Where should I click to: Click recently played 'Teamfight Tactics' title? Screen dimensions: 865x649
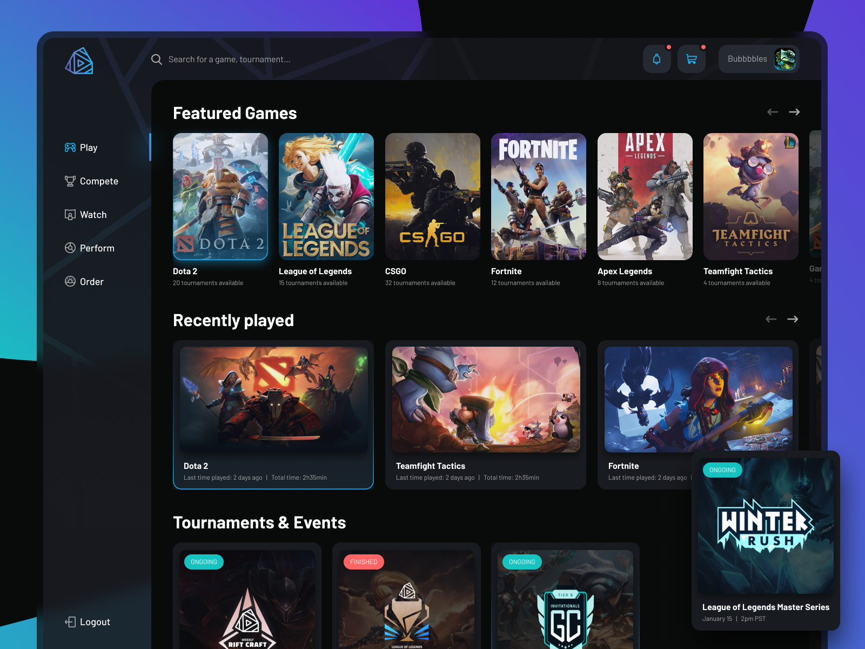coord(431,466)
